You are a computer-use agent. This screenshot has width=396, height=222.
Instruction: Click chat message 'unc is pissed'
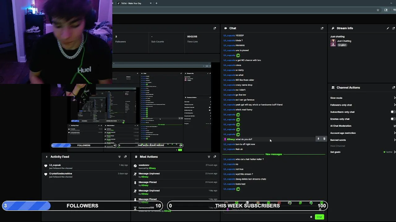coord(242,50)
